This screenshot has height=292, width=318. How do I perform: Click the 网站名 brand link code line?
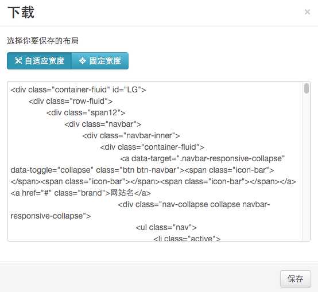[x=81, y=193]
